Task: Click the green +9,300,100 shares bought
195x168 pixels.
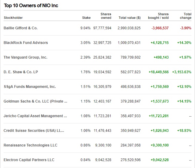Action: (x=160, y=145)
